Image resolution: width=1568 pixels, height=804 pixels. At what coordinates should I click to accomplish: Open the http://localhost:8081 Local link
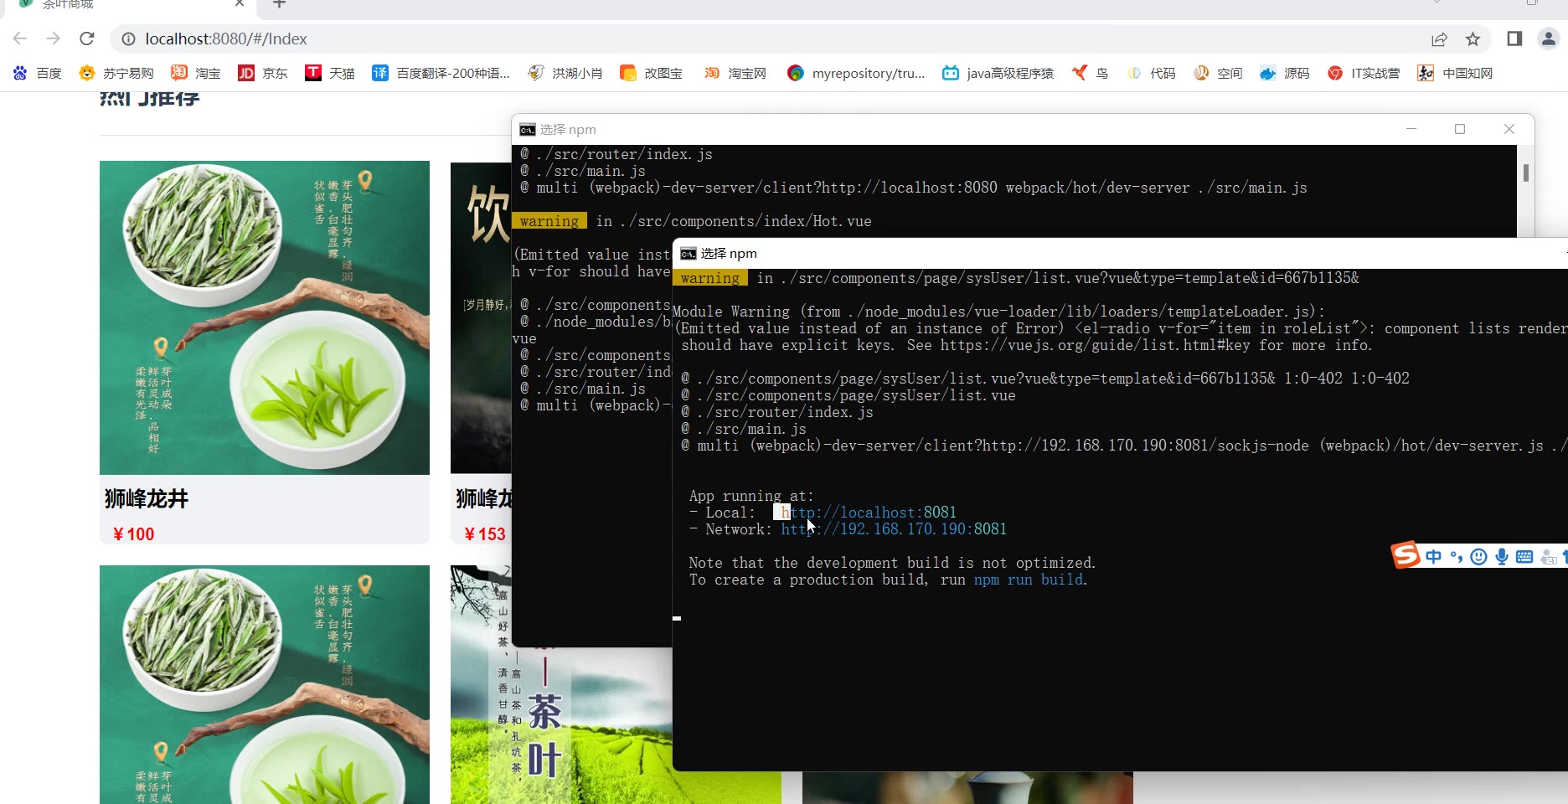(x=869, y=513)
